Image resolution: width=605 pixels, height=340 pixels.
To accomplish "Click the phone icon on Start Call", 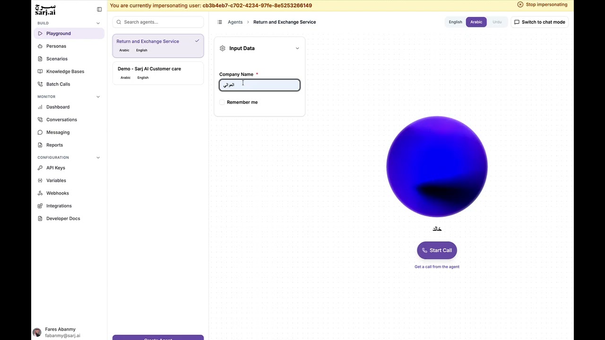I will point(424,250).
